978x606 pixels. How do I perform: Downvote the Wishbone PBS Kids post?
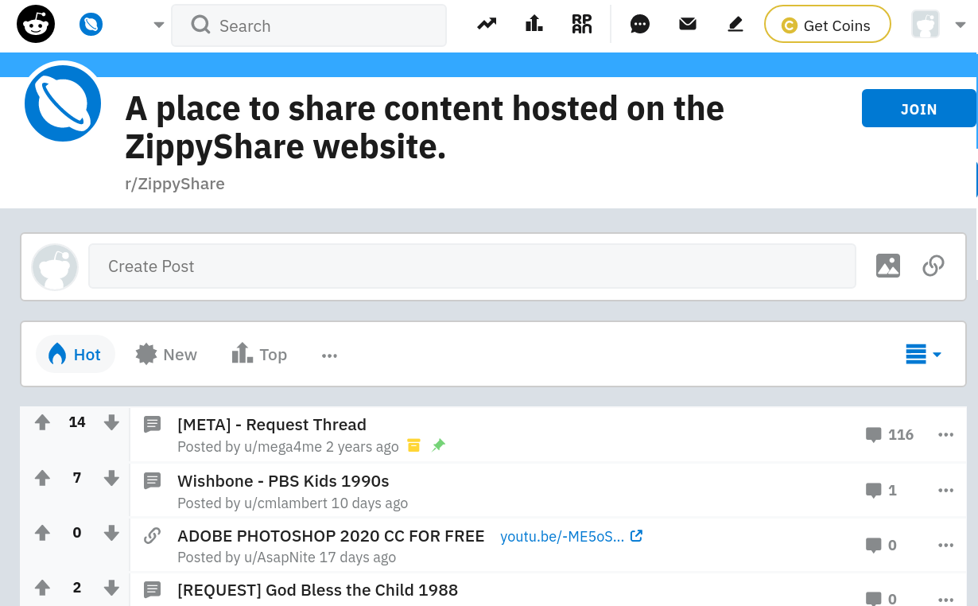coord(111,478)
